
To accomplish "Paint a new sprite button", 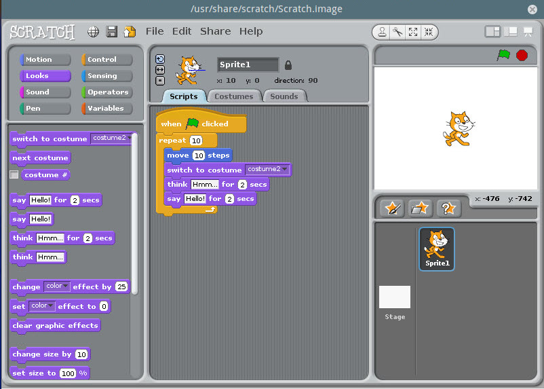I will point(392,208).
